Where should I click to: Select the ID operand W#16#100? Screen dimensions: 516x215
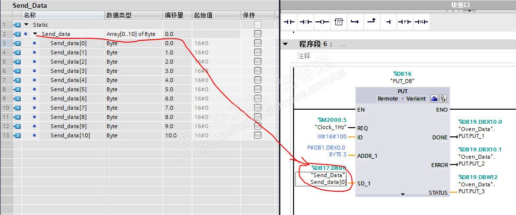click(332, 137)
